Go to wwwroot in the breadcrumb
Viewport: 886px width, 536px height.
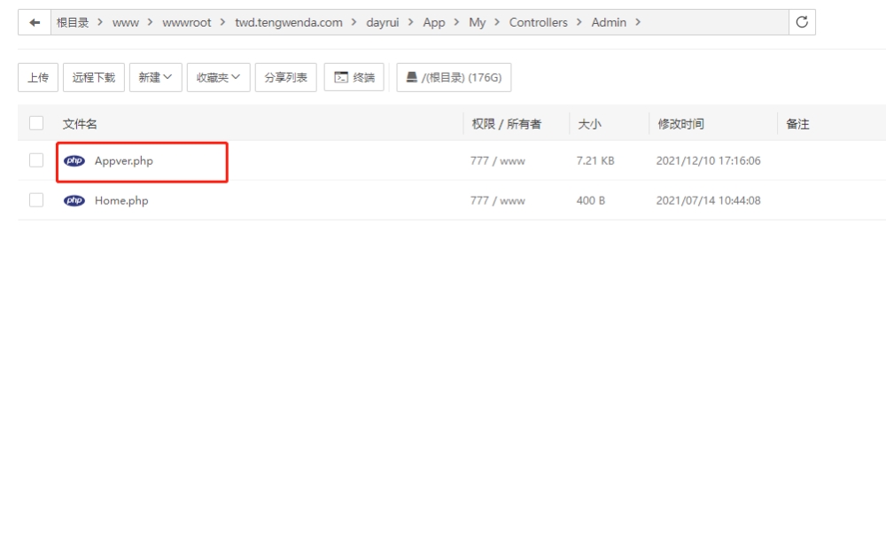pos(186,23)
